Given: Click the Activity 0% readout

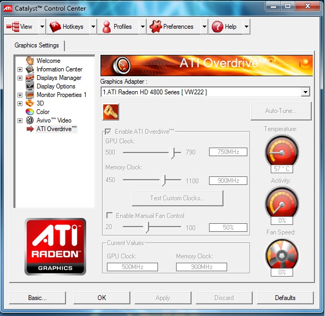Looking at the screenshot, I should (x=282, y=221).
